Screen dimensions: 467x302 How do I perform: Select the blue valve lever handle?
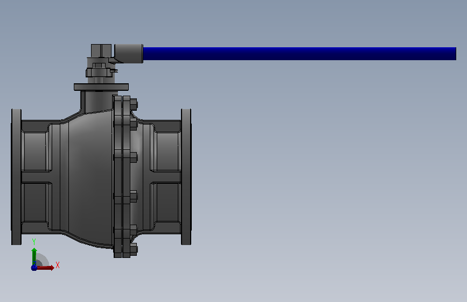(299, 54)
